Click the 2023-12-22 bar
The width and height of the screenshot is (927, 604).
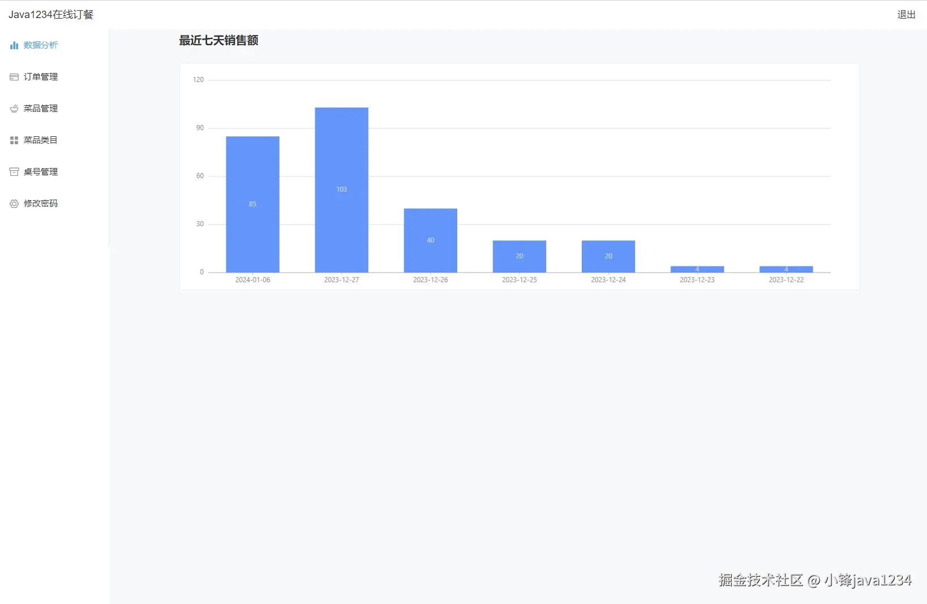[786, 269]
